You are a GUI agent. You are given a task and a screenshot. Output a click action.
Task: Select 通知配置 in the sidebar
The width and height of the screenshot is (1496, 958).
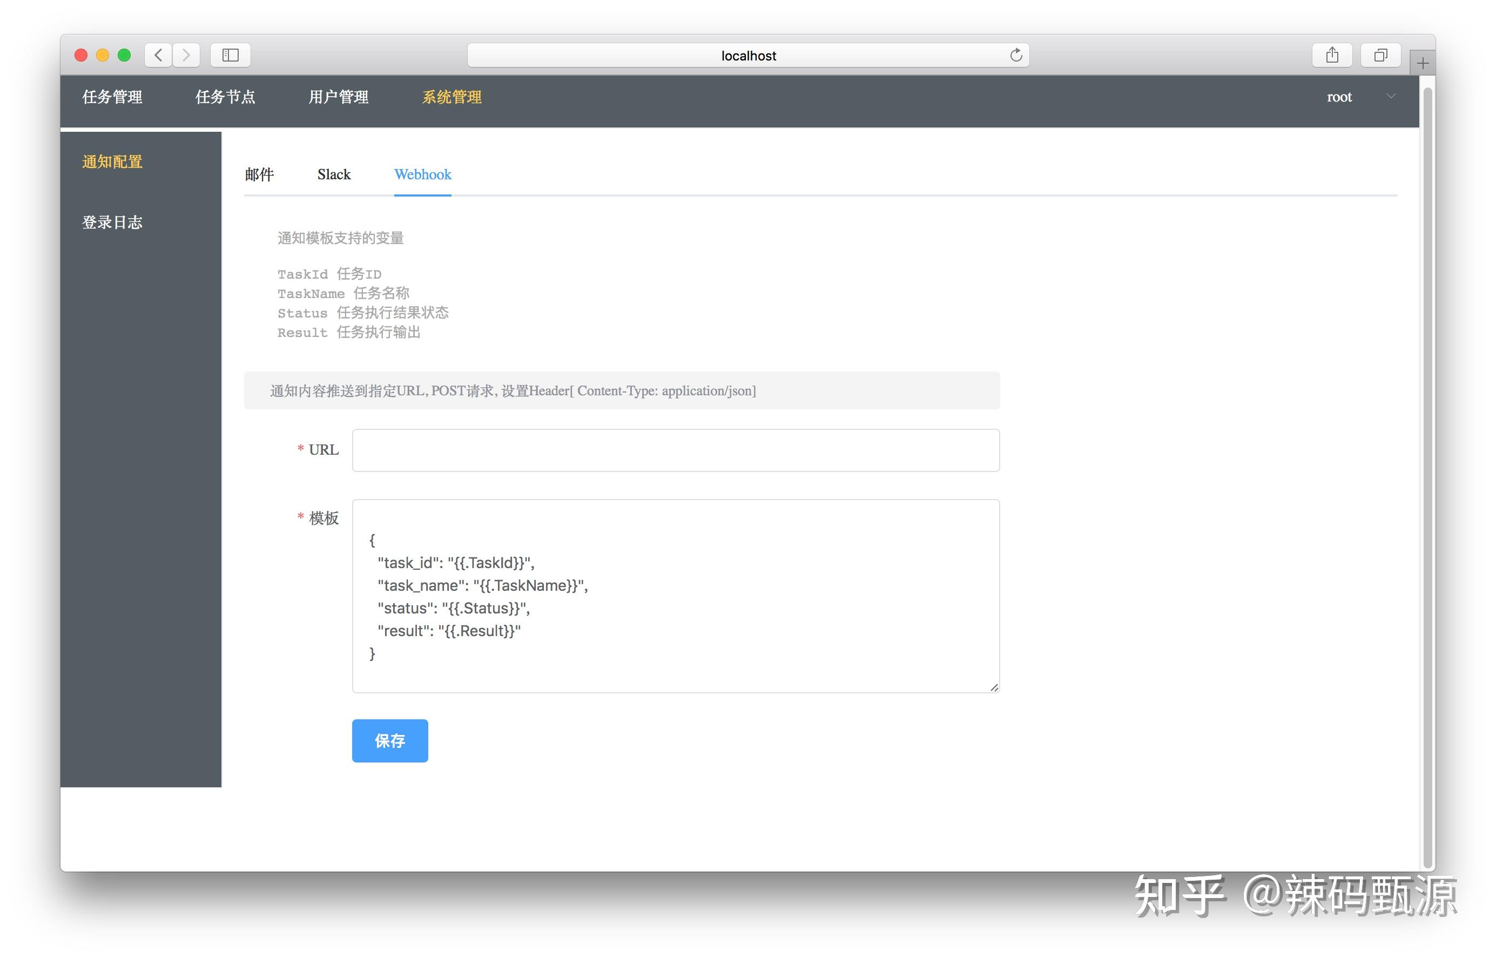[112, 162]
